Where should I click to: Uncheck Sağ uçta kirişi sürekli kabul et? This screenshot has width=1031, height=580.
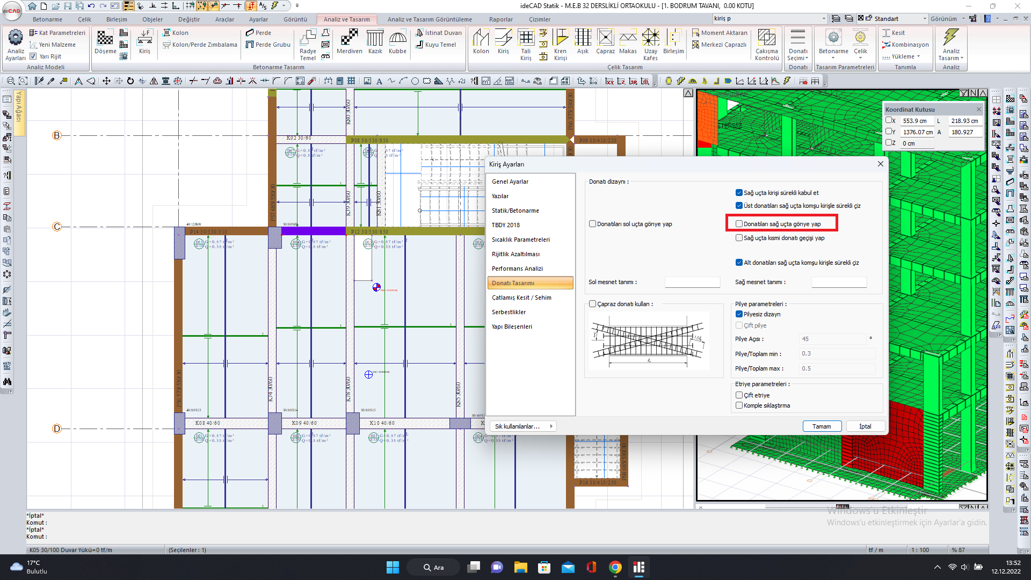pyautogui.click(x=739, y=193)
